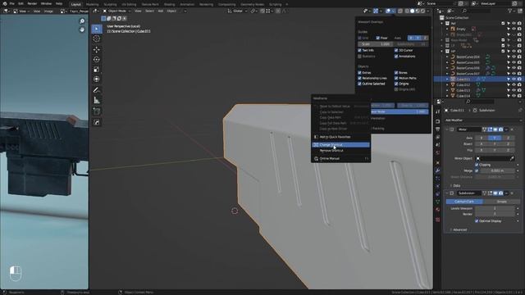Click Add to Quick Favorites

tap(341, 137)
